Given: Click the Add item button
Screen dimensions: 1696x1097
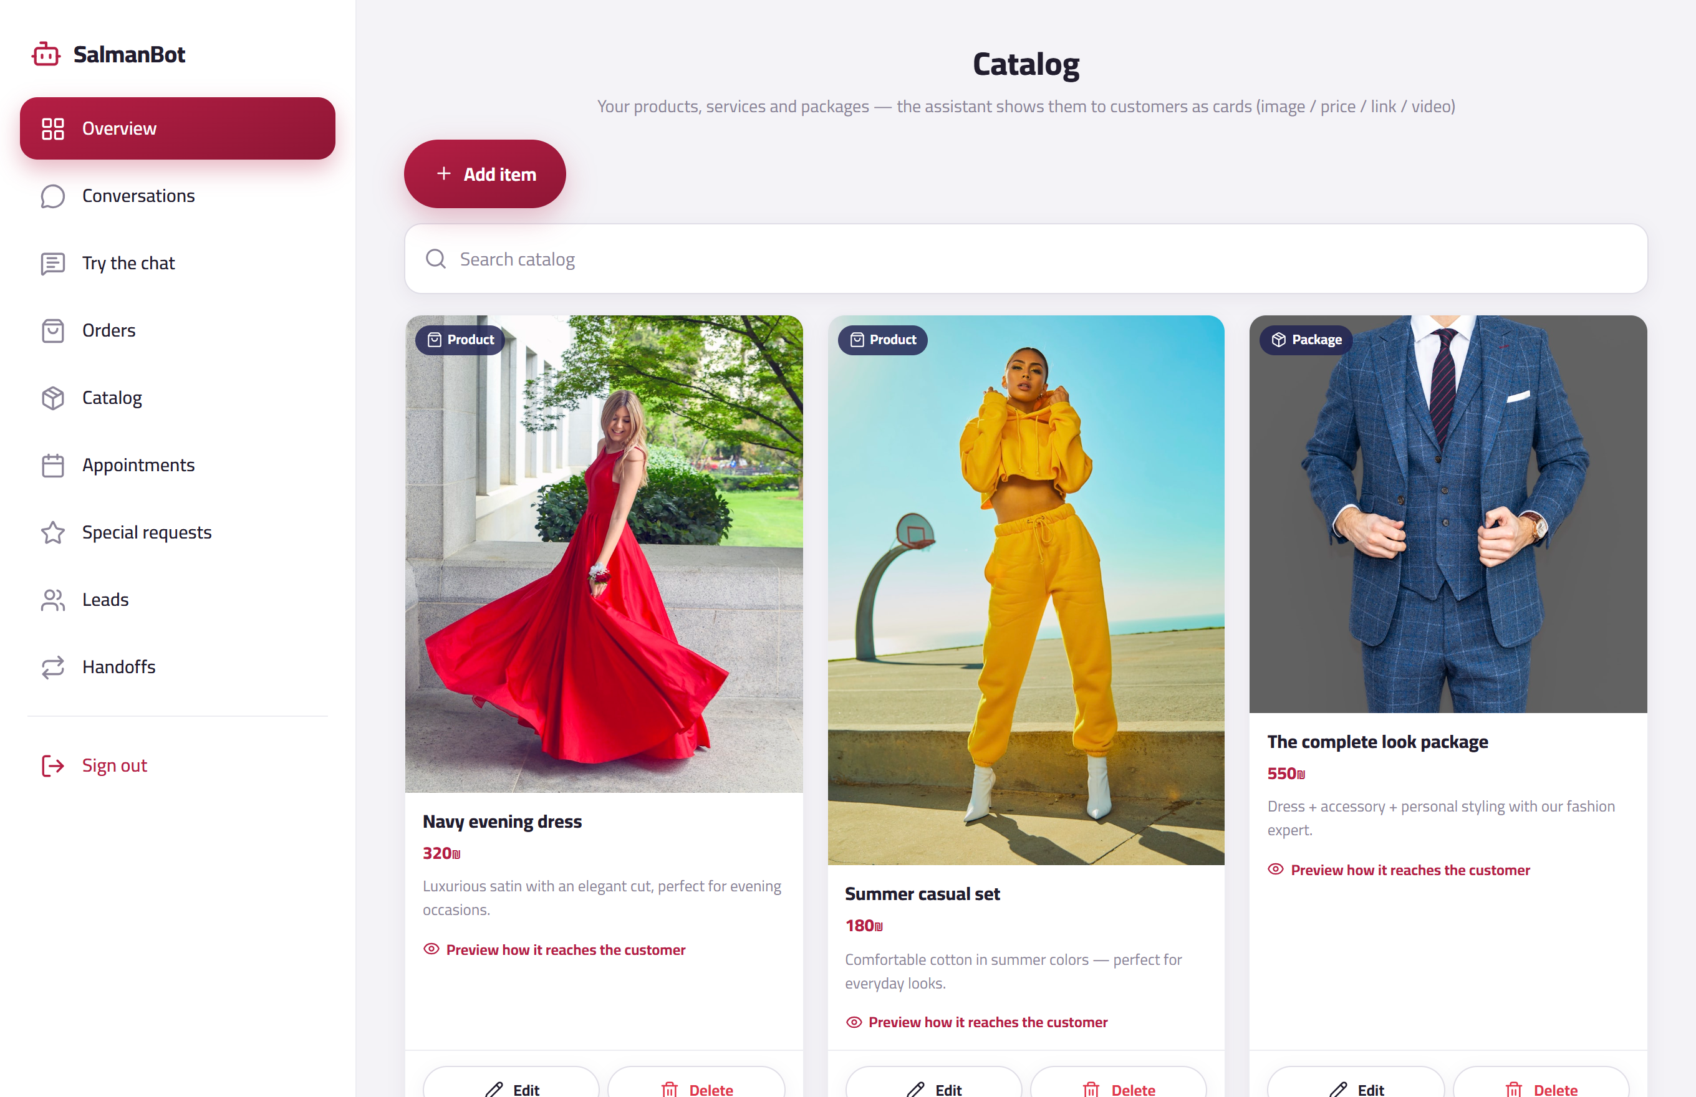Looking at the screenshot, I should pyautogui.click(x=484, y=174).
